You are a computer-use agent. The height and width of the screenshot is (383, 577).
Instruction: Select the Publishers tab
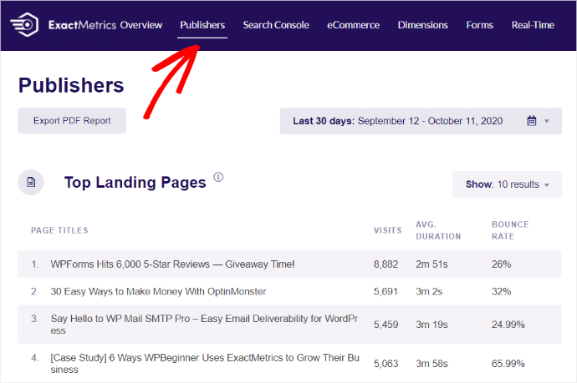pos(202,25)
